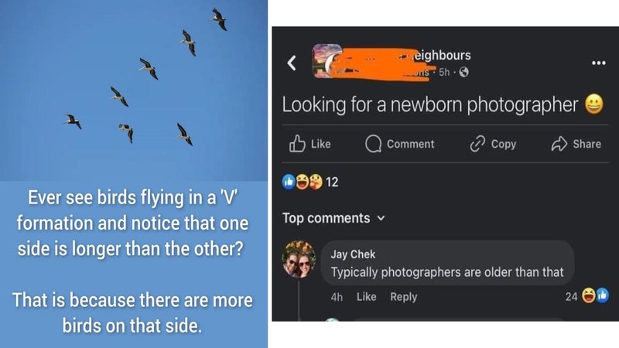
Task: Click the grinning emoji in post text
Action: tap(594, 104)
